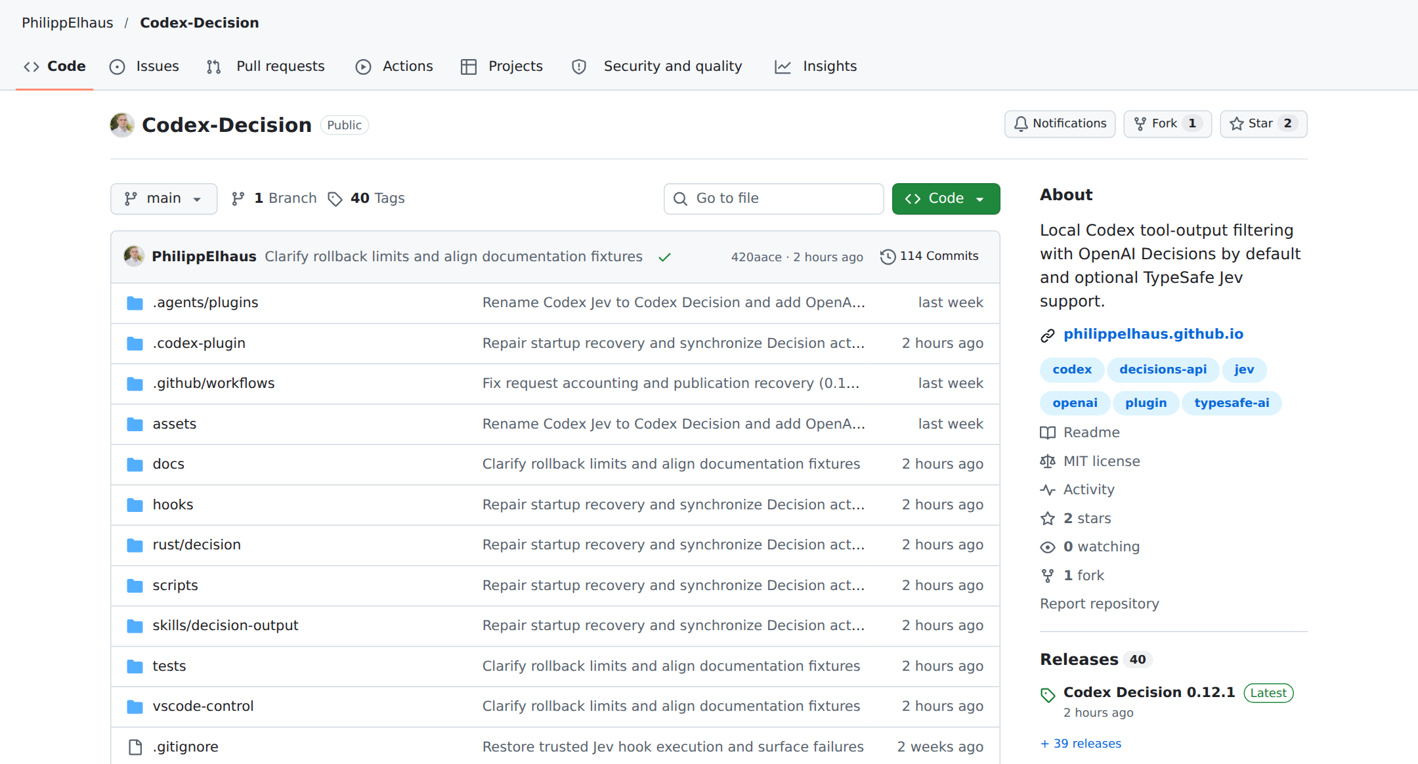
Task: Open the Projects tab
Action: pos(502,66)
